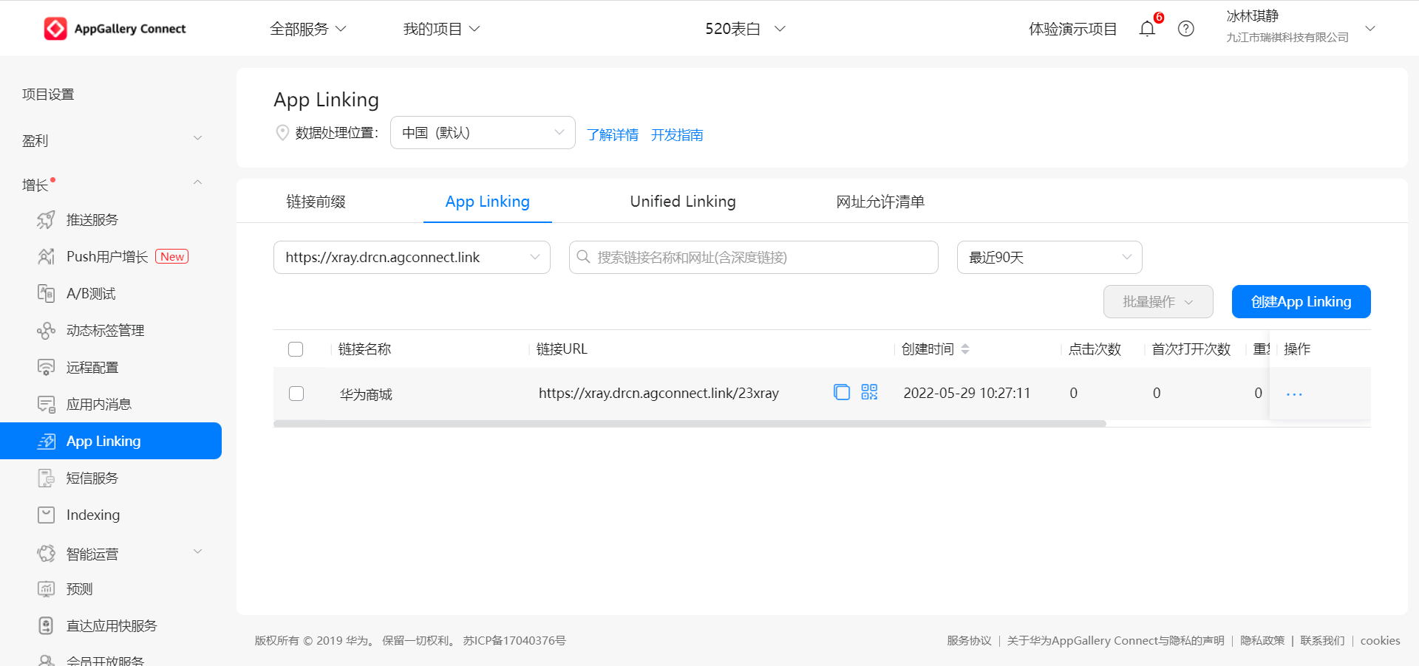Open the 了解详情 link
Viewport: 1419px width, 666px height.
click(x=613, y=135)
